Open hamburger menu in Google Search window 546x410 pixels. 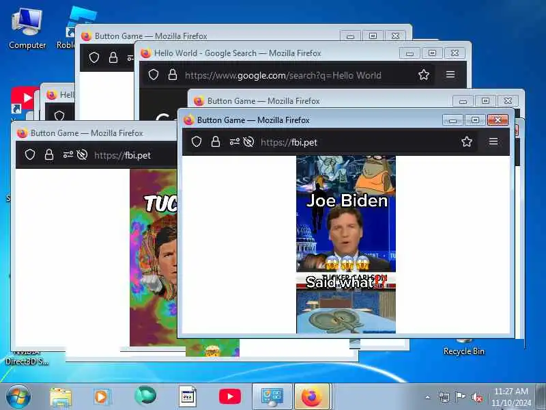(x=450, y=74)
